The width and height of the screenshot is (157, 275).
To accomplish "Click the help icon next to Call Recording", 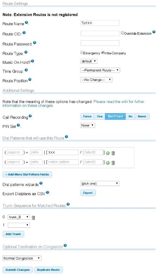I will pyautogui.click(x=30, y=116).
